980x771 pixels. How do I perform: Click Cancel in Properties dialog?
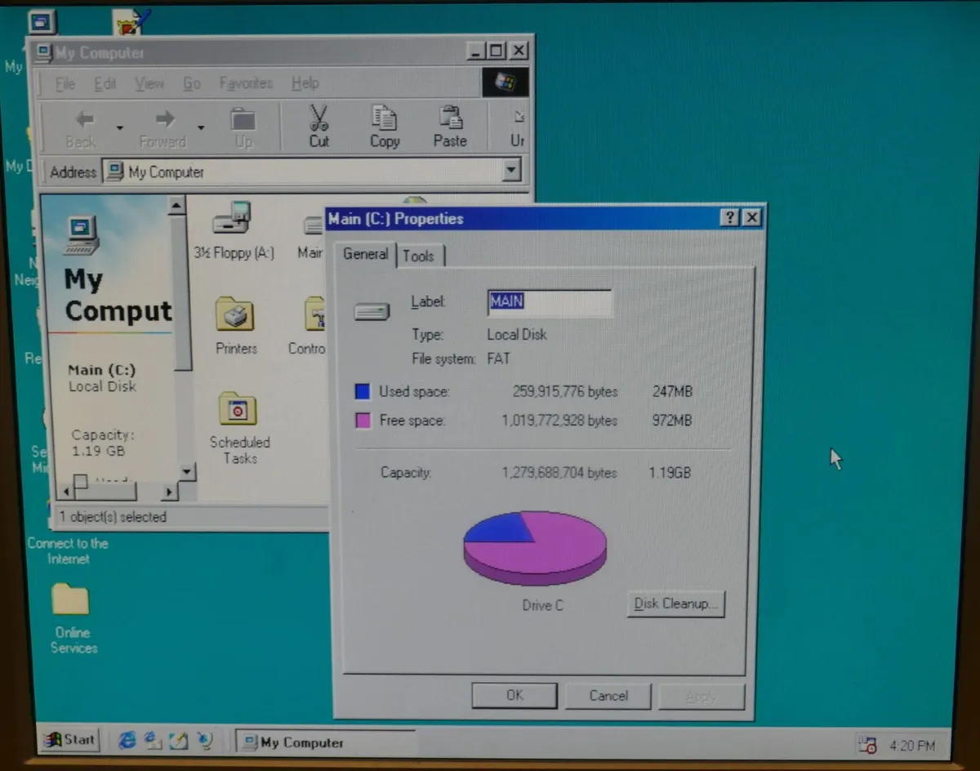[x=608, y=696]
